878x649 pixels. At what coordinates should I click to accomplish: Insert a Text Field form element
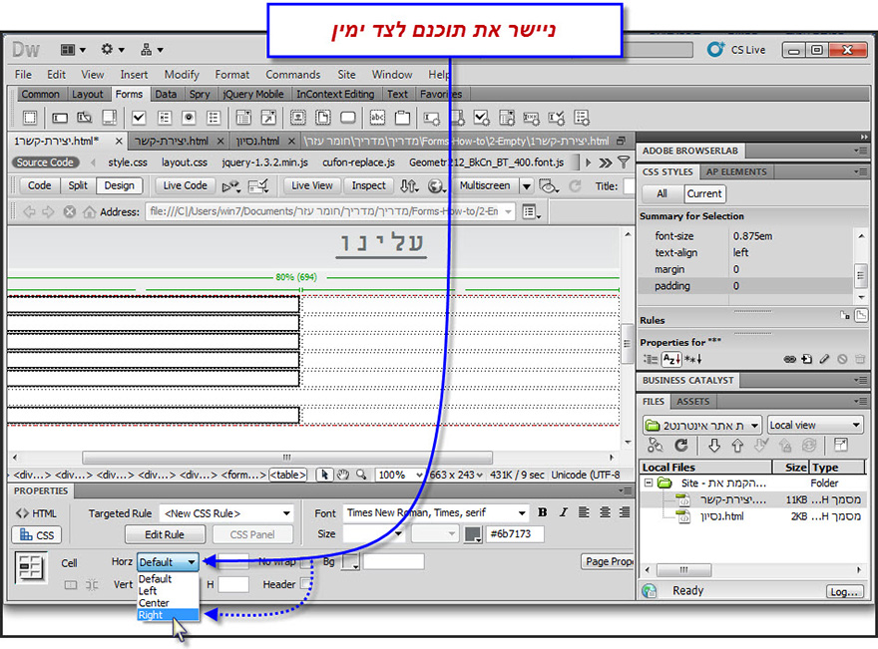59,118
